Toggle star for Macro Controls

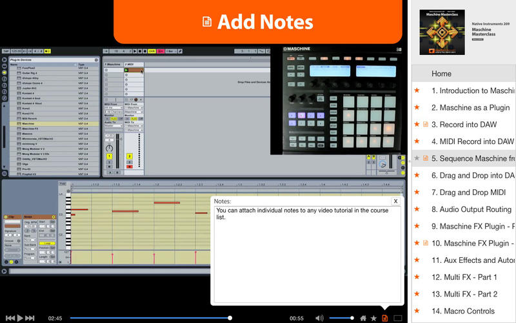coord(417,311)
